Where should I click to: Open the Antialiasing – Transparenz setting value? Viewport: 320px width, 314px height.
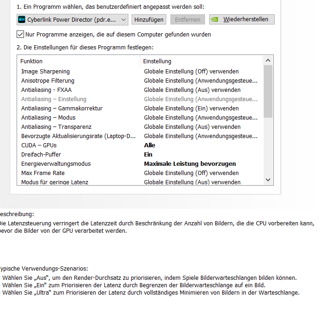(x=192, y=127)
